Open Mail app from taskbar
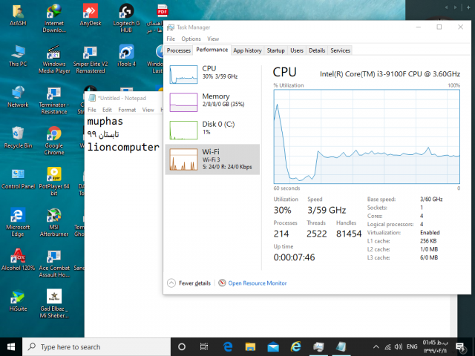 tap(273, 347)
